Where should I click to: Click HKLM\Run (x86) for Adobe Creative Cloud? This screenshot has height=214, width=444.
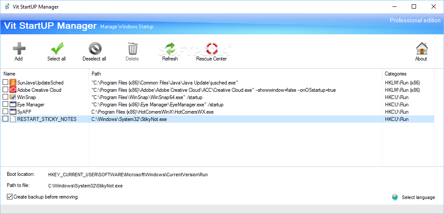pyautogui.click(x=402, y=90)
